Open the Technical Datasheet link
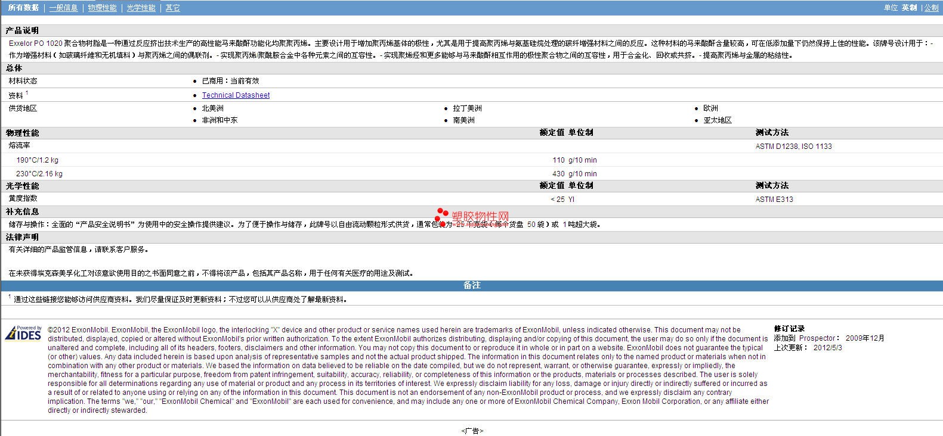 236,95
